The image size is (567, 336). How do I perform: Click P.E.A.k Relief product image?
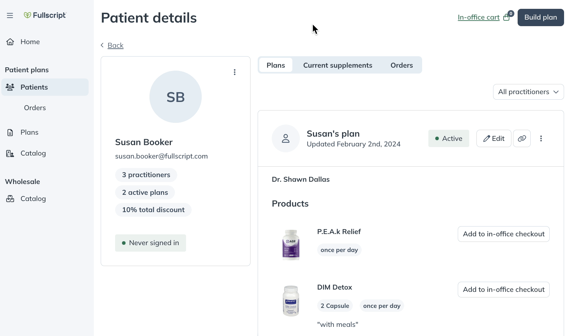point(291,245)
